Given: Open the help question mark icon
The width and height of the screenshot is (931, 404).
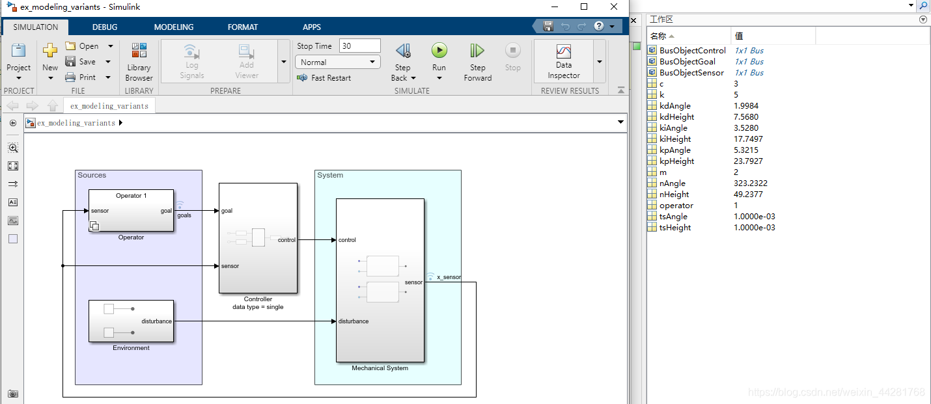Looking at the screenshot, I should pos(598,26).
